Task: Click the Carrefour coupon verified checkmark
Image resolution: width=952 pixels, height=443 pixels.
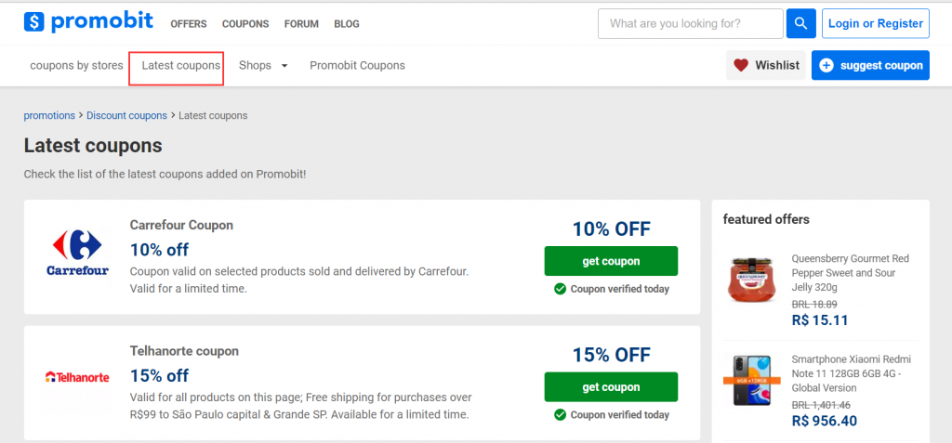Action: pos(560,289)
